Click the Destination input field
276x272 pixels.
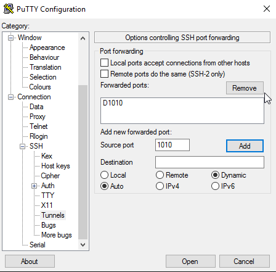[x=209, y=162]
